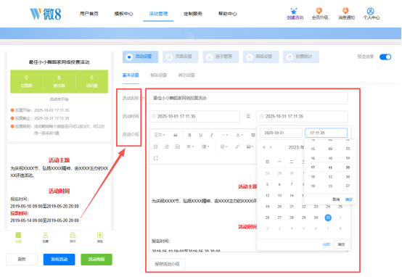Image resolution: width=402 pixels, height=277 pixels.
Task: Click the blue 发布活动 button
Action: click(x=60, y=260)
